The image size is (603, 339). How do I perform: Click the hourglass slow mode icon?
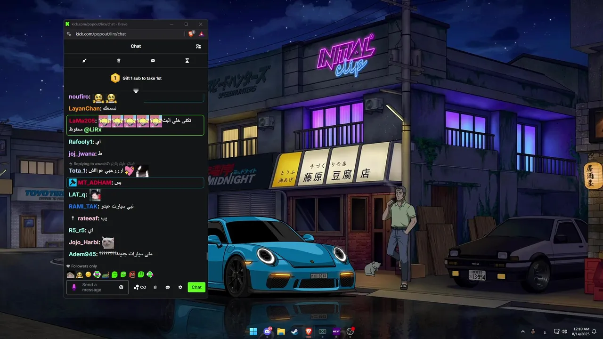(x=187, y=61)
